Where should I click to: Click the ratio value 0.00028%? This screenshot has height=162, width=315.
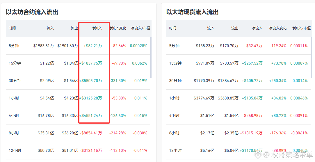(x=138, y=46)
